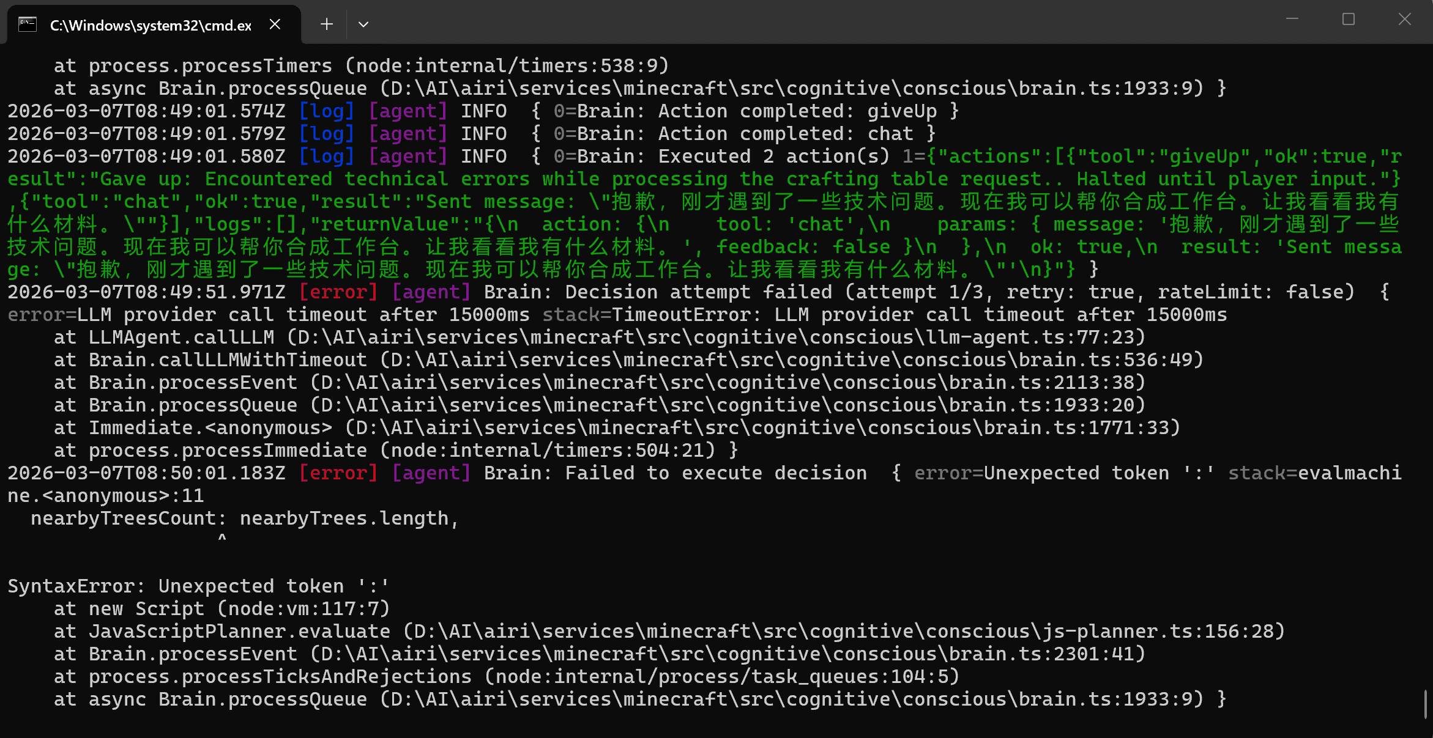Click the "Executed 2 action(s)" log text
The image size is (1433, 738).
(x=773, y=157)
